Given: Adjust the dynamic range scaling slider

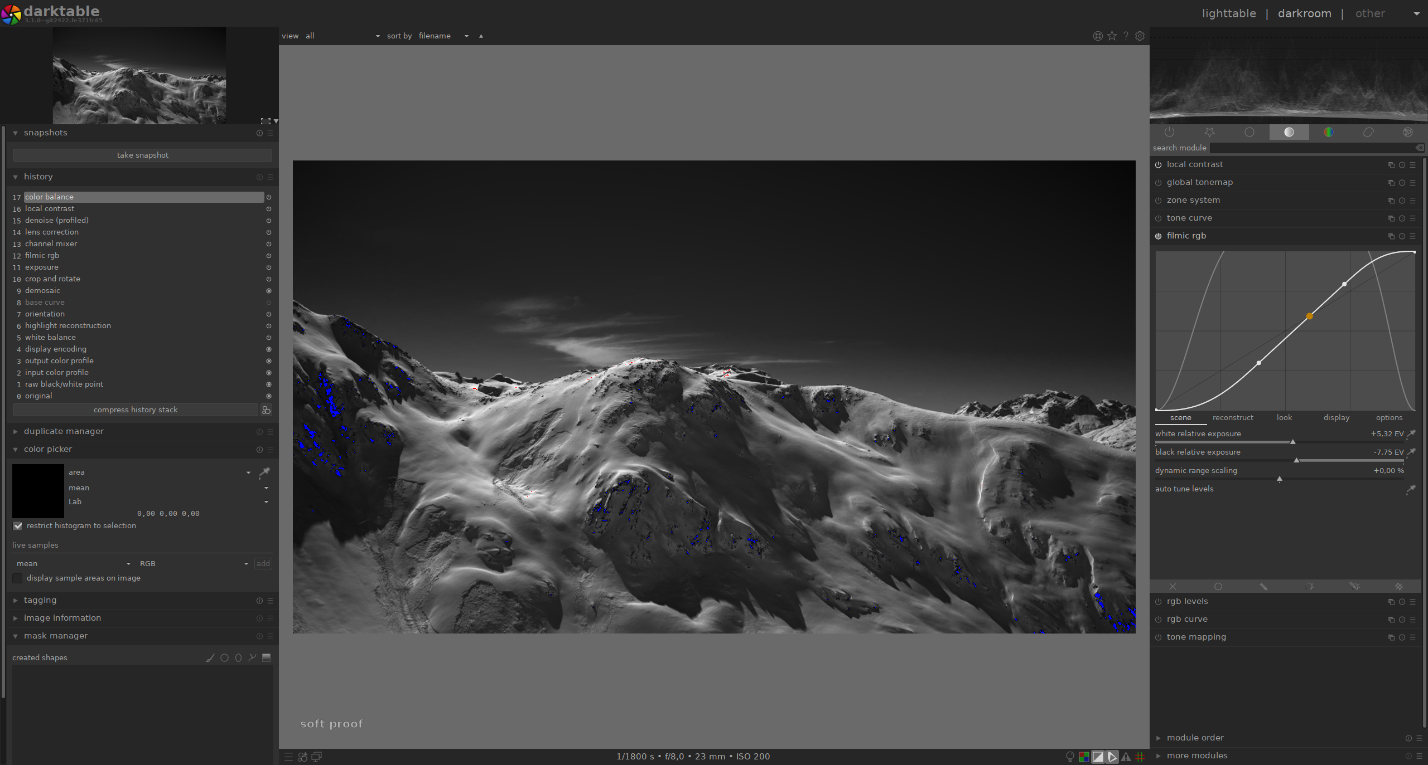Looking at the screenshot, I should (1279, 479).
